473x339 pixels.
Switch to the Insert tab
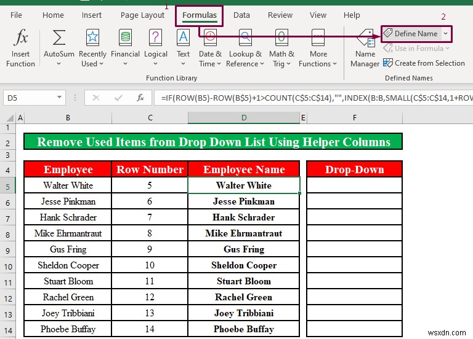pos(91,15)
